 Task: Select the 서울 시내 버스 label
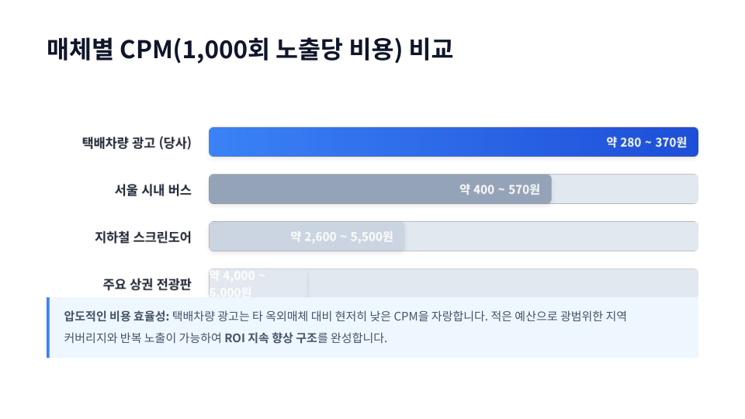click(x=152, y=189)
